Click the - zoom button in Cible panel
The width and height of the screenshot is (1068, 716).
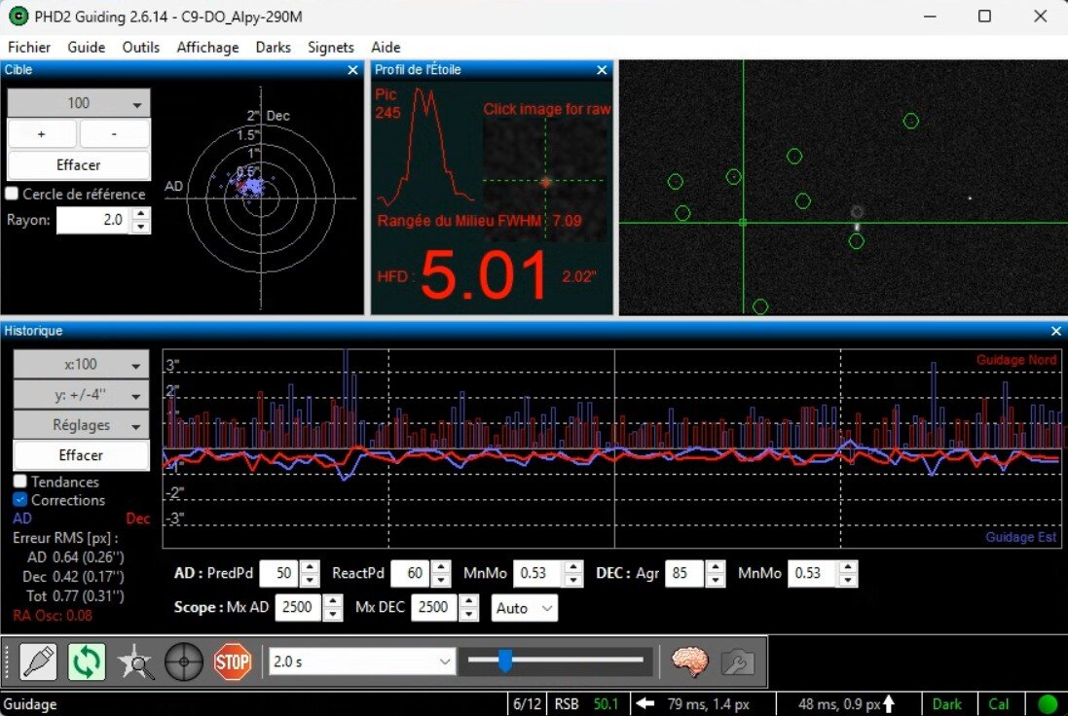click(114, 134)
